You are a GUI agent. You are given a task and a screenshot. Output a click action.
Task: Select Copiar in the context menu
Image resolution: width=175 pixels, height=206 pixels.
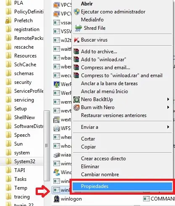tap(89, 147)
